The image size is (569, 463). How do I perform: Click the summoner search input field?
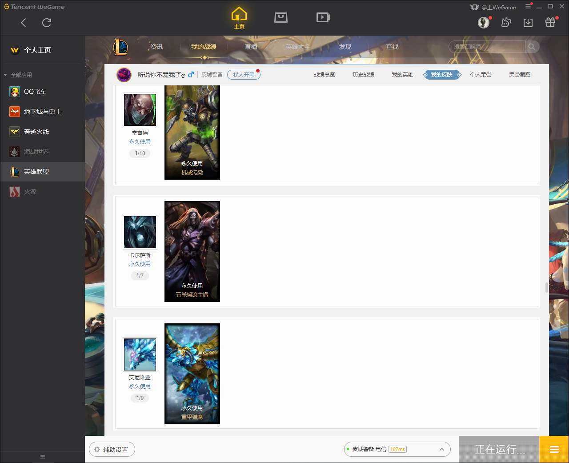point(487,47)
